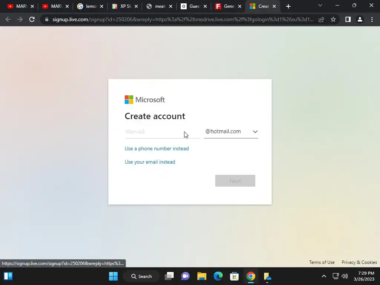This screenshot has width=380, height=285.
Task: Show hidden system tray icons
Action: pos(324,276)
